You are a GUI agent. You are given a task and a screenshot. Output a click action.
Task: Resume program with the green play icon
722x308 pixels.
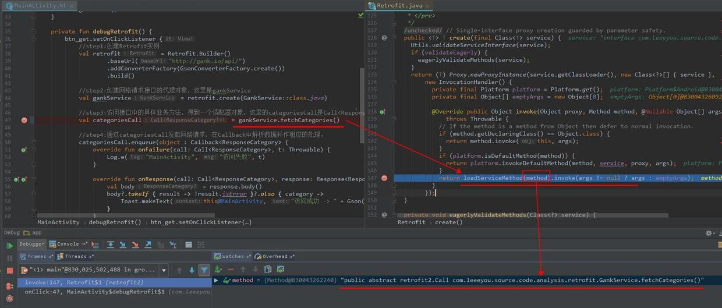click(10, 246)
